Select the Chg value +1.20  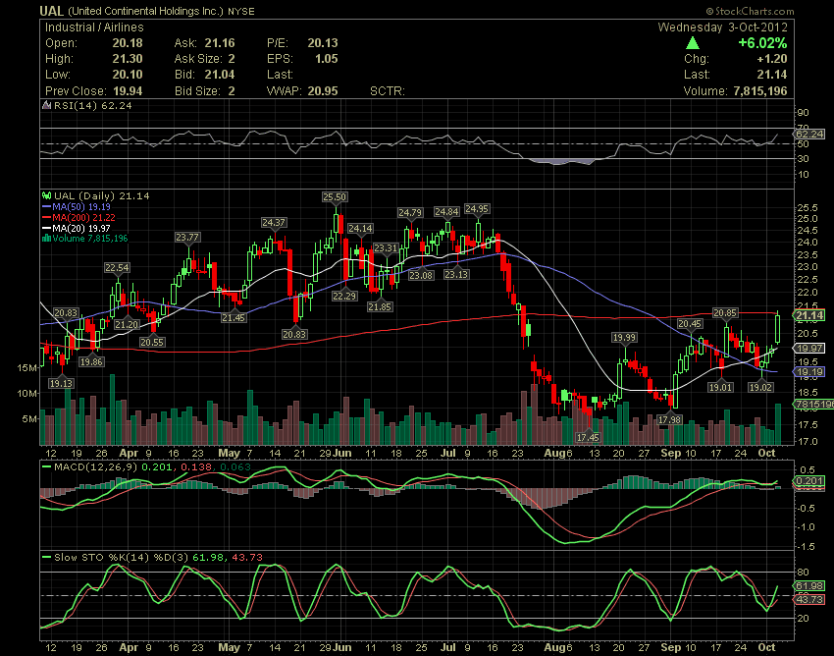click(x=772, y=59)
